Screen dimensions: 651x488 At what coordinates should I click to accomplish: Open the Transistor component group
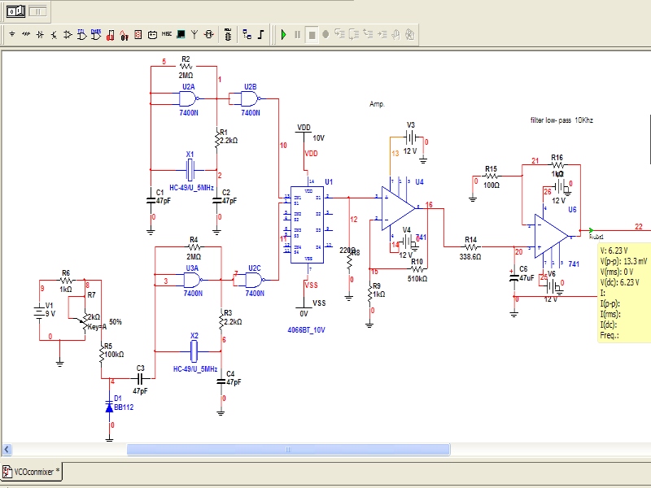[54, 35]
